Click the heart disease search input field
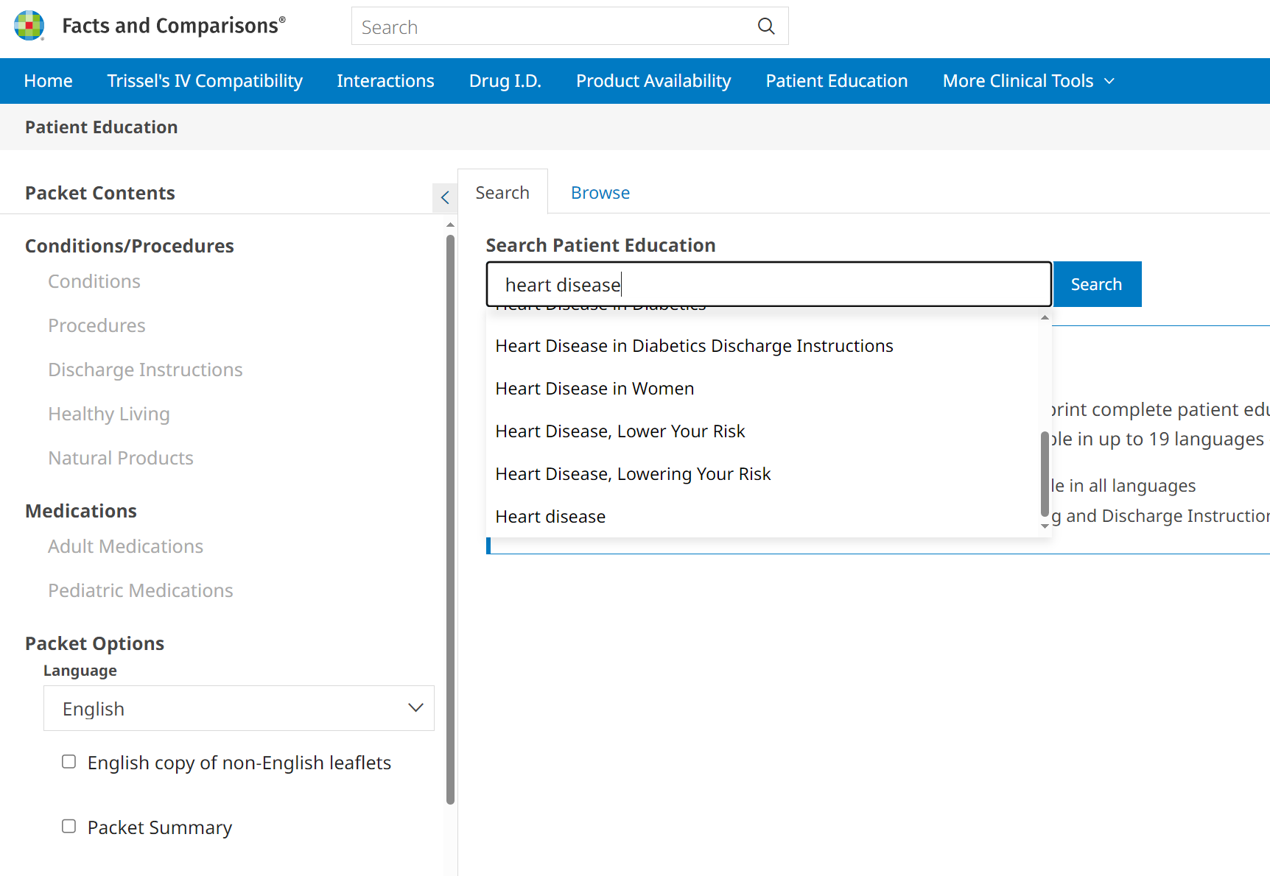Viewport: 1270px width, 876px height. [768, 285]
